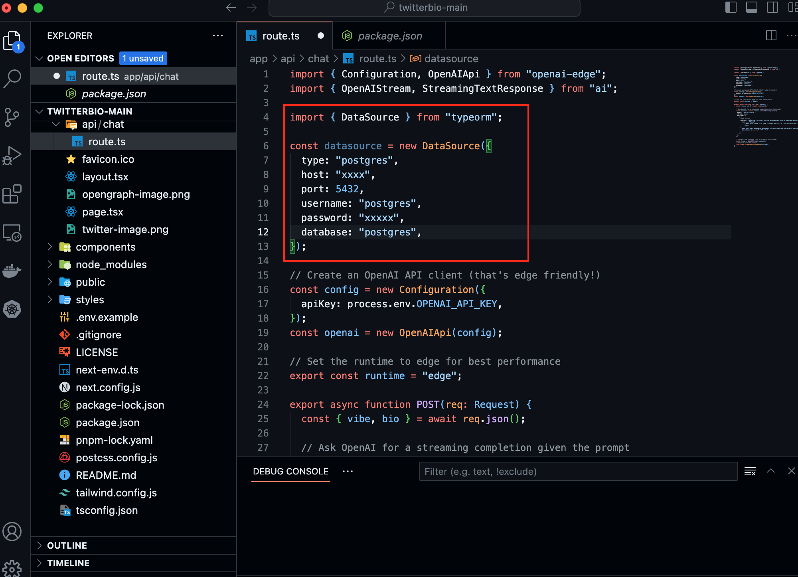Viewport: 798px width, 577px height.
Task: Open the Extensions view
Action: (x=12, y=194)
